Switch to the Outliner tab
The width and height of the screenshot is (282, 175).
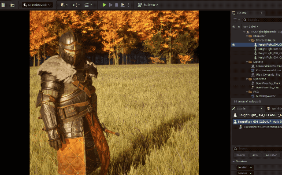click(241, 13)
